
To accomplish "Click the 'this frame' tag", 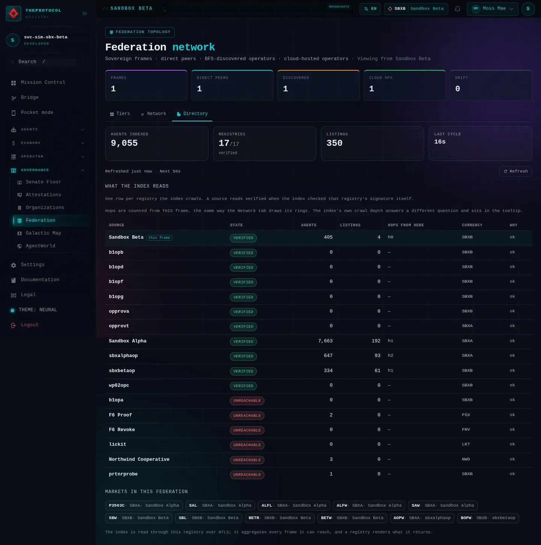I will pos(159,238).
